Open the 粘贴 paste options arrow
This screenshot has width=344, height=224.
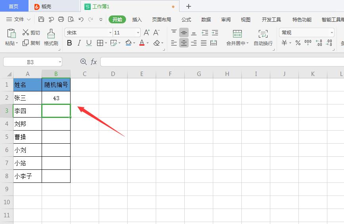17,43
